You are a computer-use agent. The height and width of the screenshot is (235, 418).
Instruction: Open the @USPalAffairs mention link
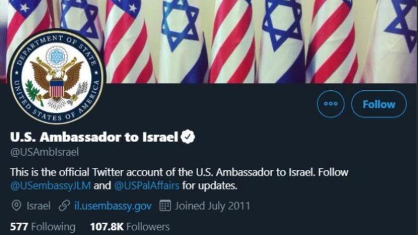click(x=147, y=185)
